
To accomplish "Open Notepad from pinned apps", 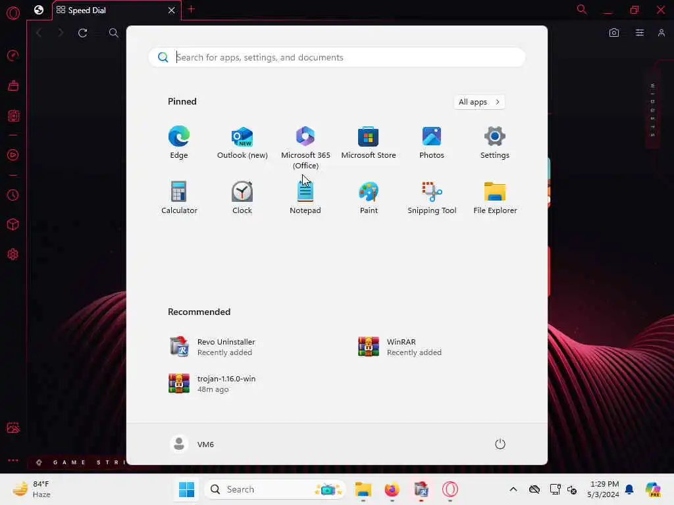I will point(305,197).
